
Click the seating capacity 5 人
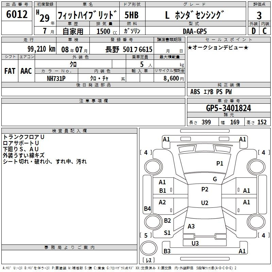[146, 65]
